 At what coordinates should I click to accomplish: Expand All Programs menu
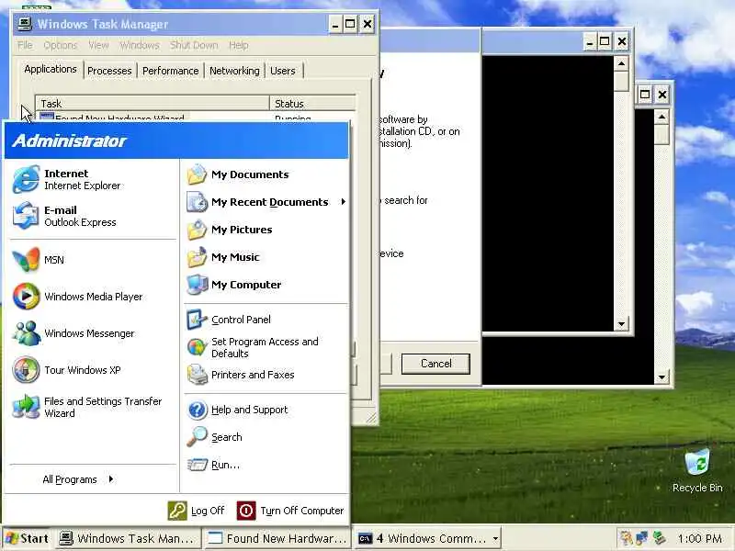tap(78, 479)
